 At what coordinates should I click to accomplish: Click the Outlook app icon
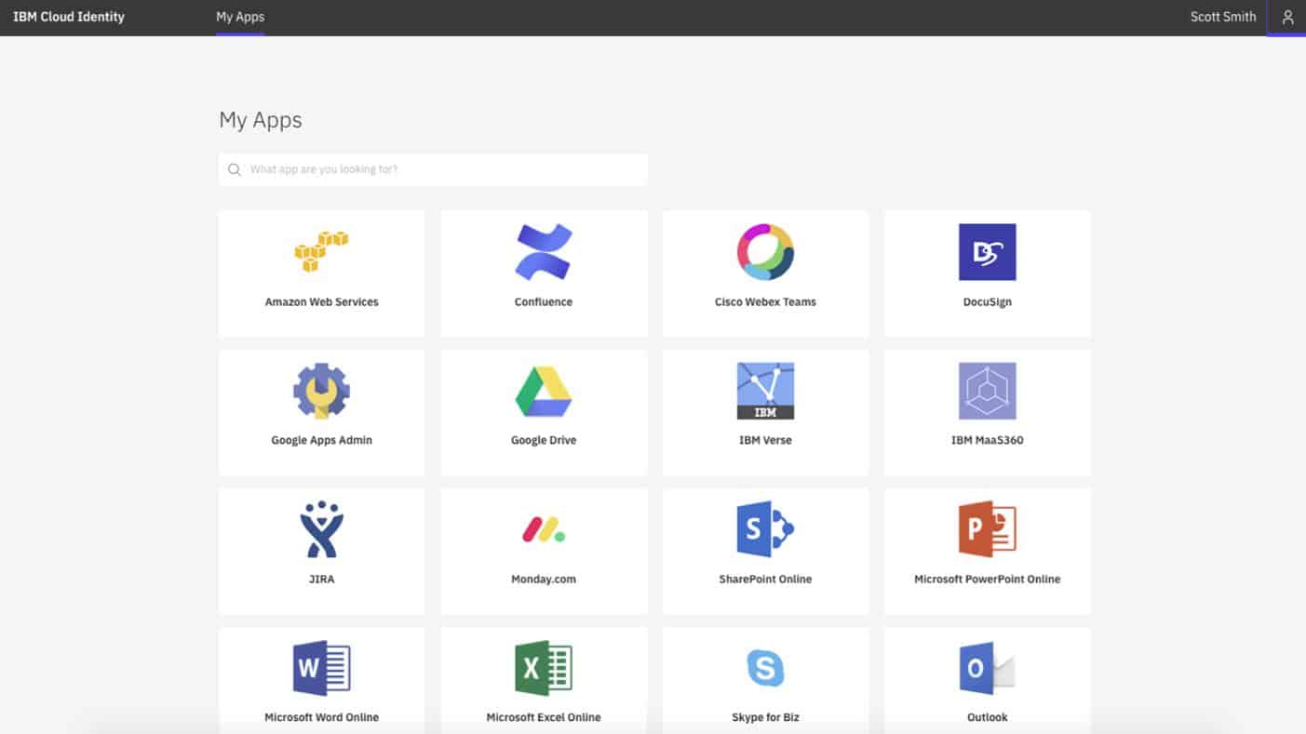coord(987,668)
